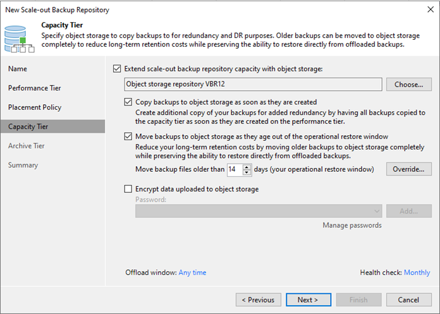Go to the Performance Tier step
The width and height of the screenshot is (440, 314).
35,88
